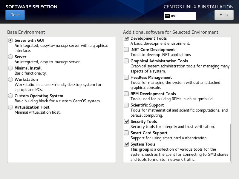Click the additional software list scrollbar

point(231,143)
